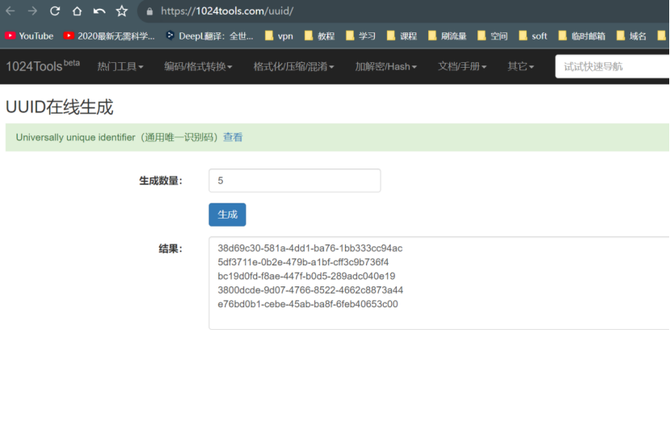
Task: Click the browser back arrow
Action: click(10, 10)
